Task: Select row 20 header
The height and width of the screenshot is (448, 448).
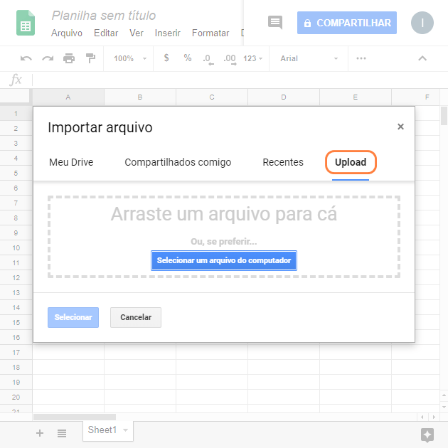Action: [x=16, y=397]
